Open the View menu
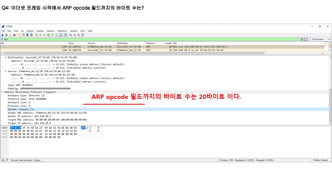This screenshot has width=332, height=186. tap(16, 31)
